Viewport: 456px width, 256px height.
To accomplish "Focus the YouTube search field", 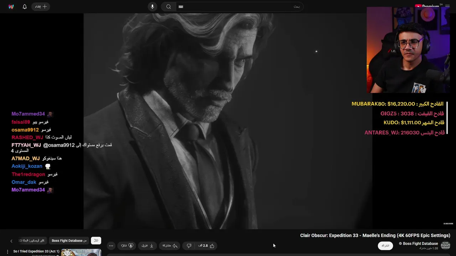I will click(x=239, y=7).
